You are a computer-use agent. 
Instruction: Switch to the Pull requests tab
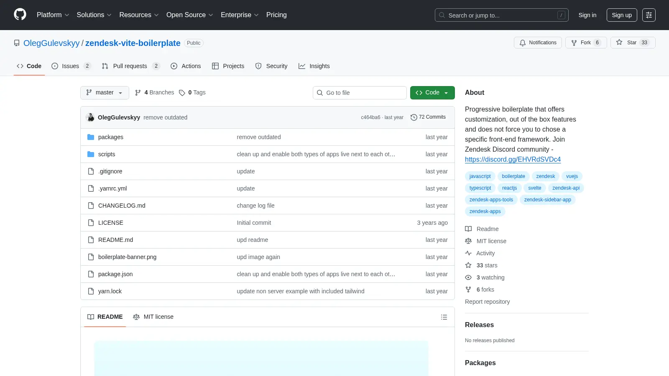131,66
